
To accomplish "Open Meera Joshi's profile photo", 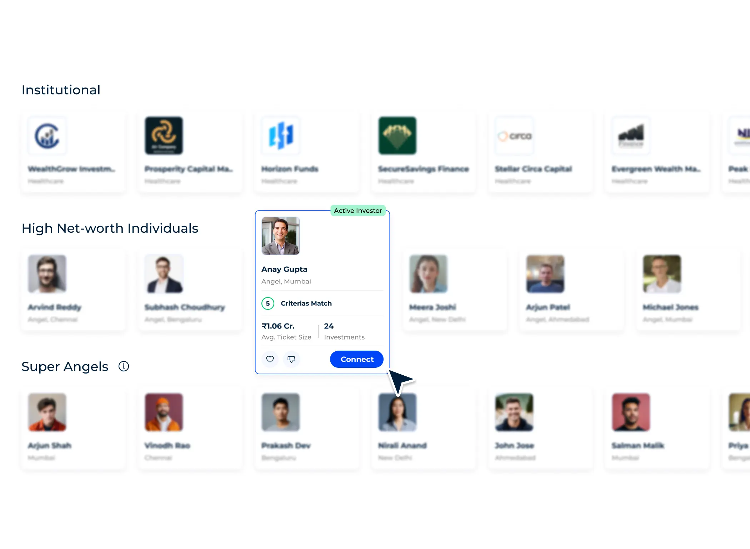I will coord(429,274).
